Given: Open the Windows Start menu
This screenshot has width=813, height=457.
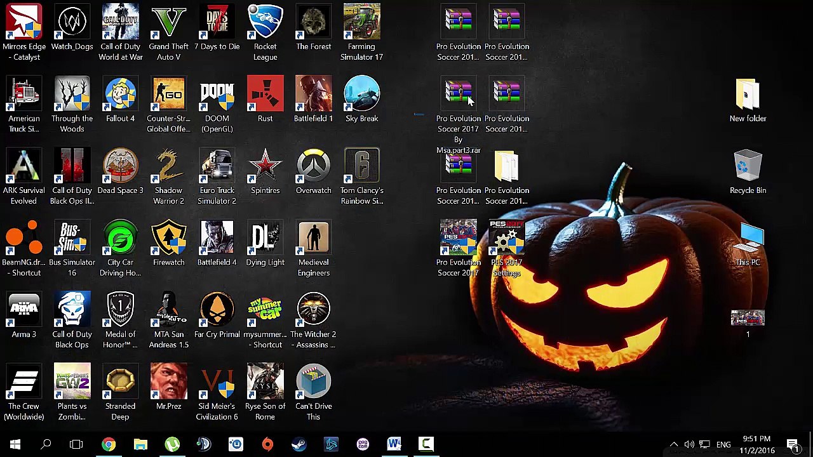Looking at the screenshot, I should point(15,444).
